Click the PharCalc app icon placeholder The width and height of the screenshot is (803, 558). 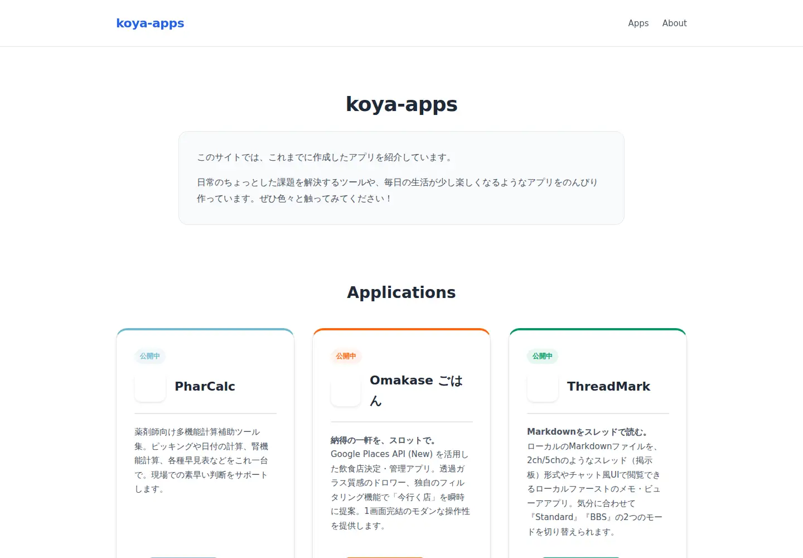pyautogui.click(x=150, y=386)
